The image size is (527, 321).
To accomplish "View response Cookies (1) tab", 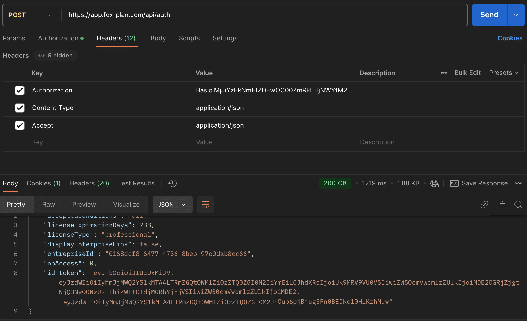I will (x=44, y=183).
